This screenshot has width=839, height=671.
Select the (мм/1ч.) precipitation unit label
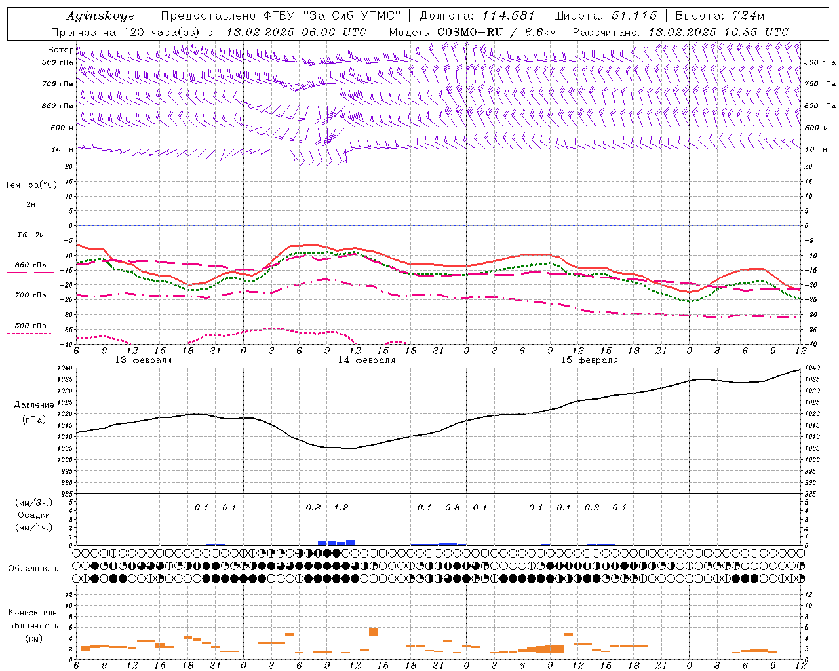(34, 527)
